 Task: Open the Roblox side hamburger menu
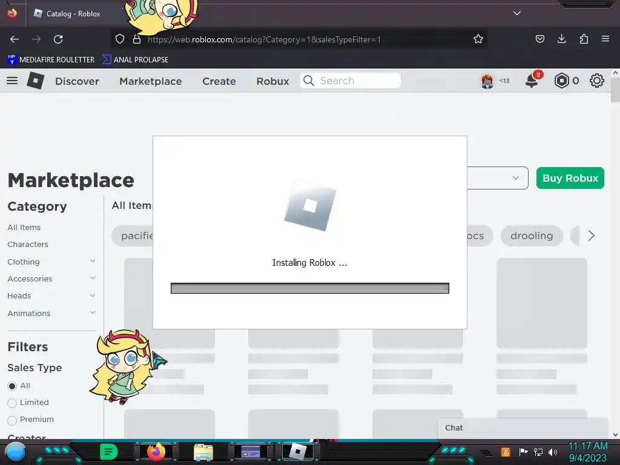point(12,81)
